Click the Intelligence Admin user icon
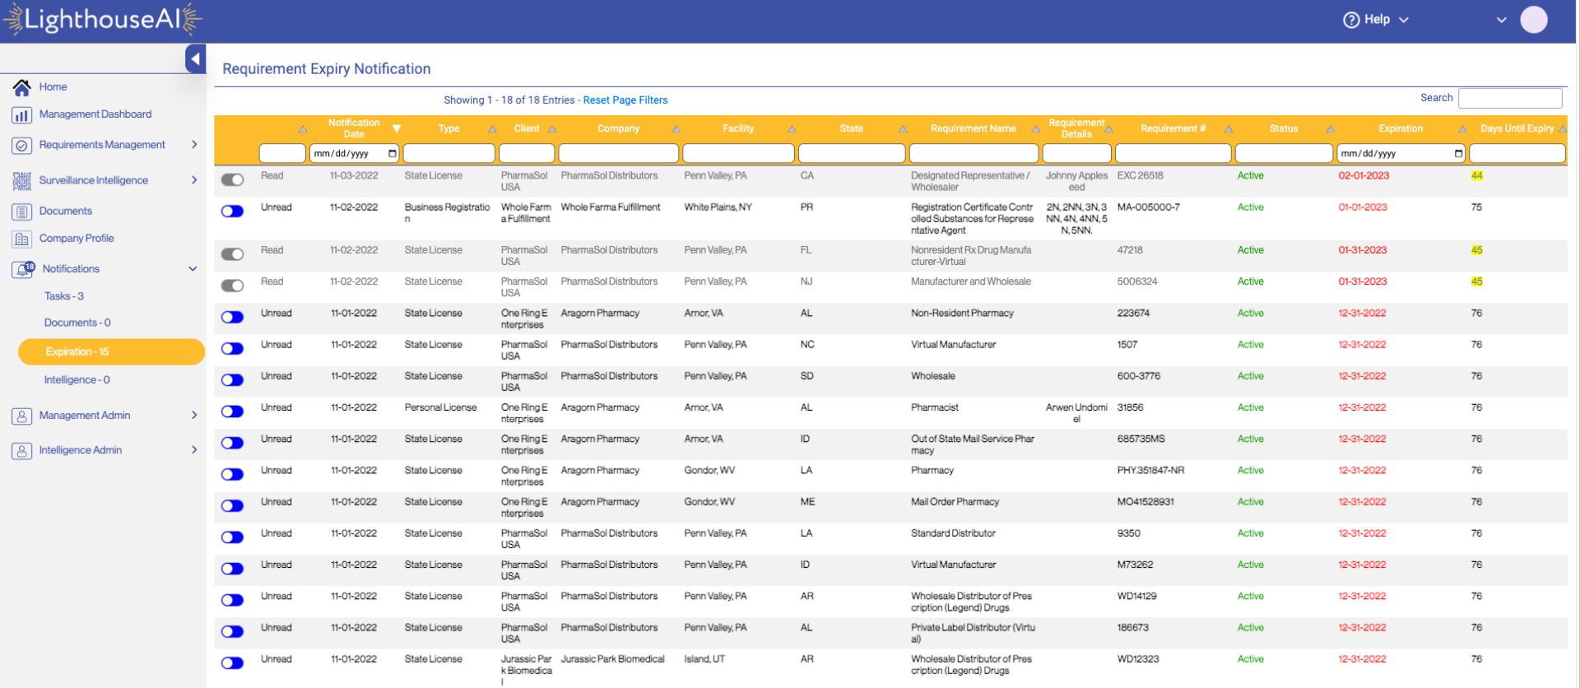1580x688 pixels. 22,451
